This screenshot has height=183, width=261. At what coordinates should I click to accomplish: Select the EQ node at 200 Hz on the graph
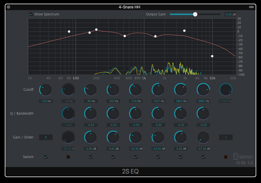(x=96, y=29)
